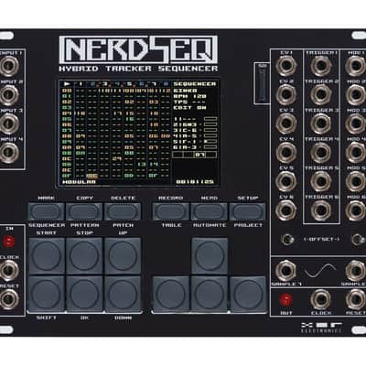Choose the TRIGGER 6 jack
The height and width of the screenshot is (366, 366).
click(321, 210)
